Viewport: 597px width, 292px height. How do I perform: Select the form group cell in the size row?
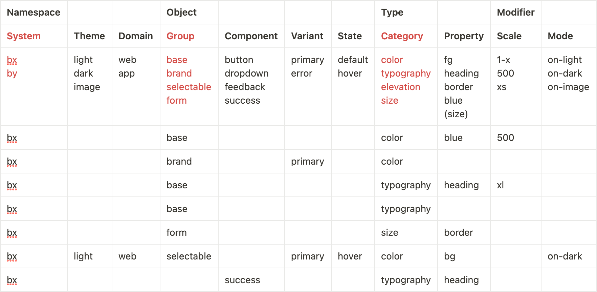click(189, 232)
